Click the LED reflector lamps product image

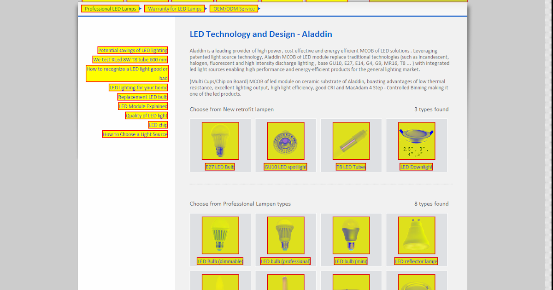click(x=417, y=235)
